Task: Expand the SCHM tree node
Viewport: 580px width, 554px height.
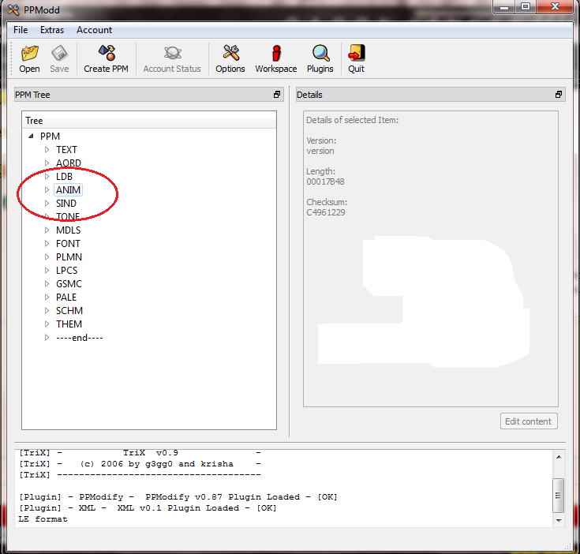Action: [47, 310]
